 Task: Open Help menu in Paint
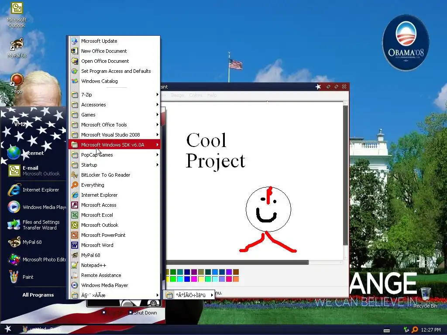212,95
